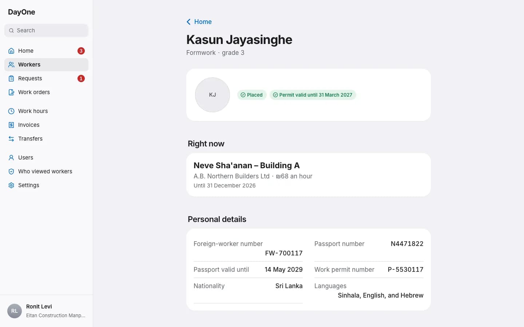This screenshot has height=327, width=524.
Task: Click the Requests clipboard icon
Action: click(11, 78)
